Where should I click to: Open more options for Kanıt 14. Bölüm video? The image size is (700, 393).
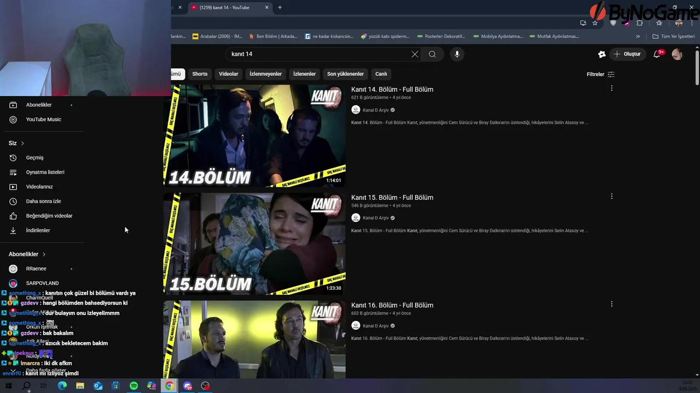pos(611,88)
